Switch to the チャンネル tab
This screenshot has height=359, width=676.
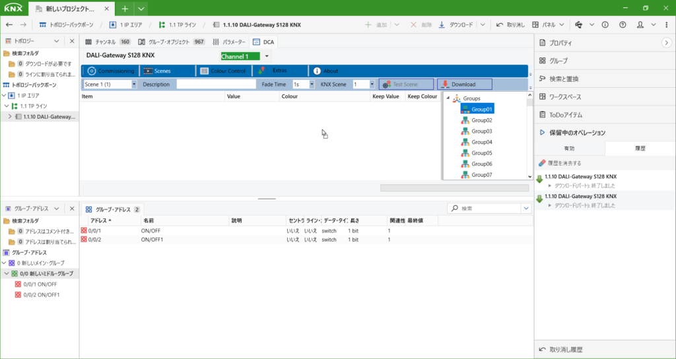coord(108,42)
